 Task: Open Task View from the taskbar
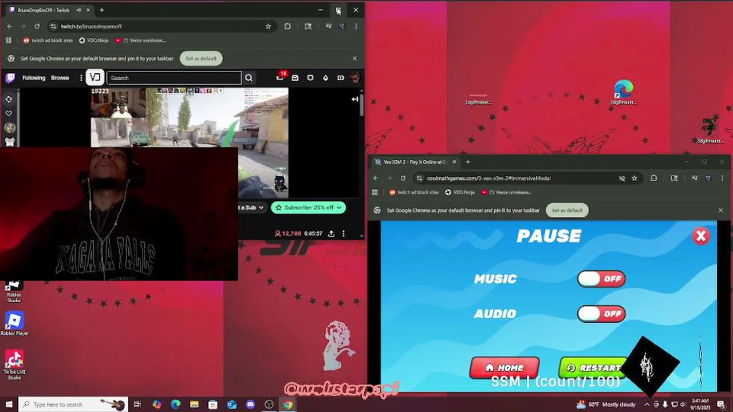(137, 405)
